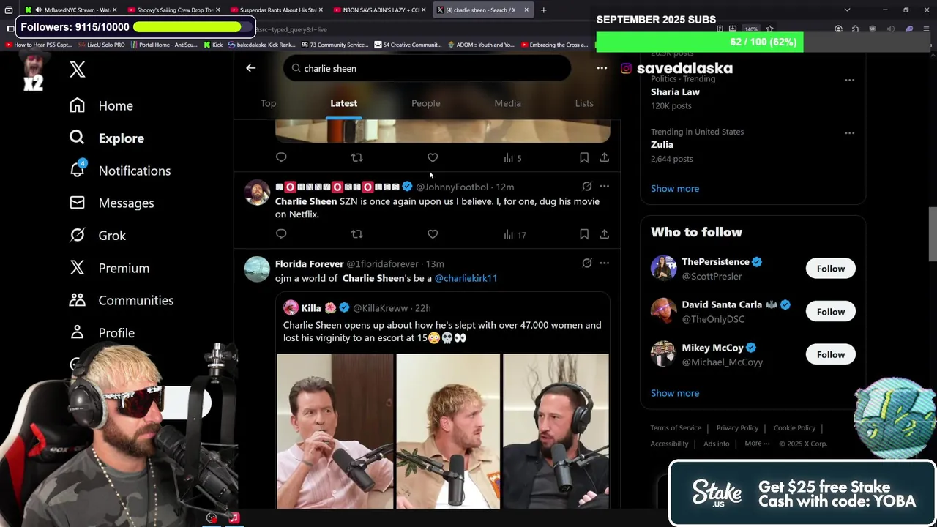This screenshot has width=937, height=527.
Task: Reply to the post with 5 views
Action: (281, 157)
